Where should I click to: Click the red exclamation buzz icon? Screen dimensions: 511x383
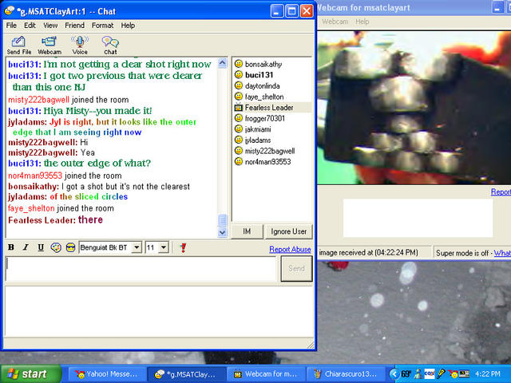[x=183, y=247]
